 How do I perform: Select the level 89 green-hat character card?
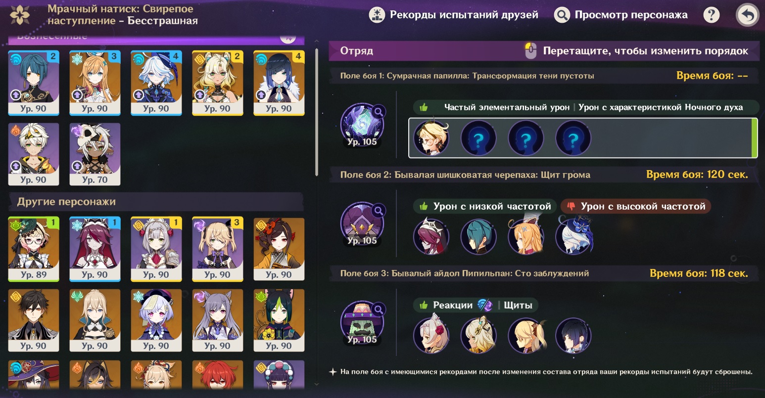point(34,249)
